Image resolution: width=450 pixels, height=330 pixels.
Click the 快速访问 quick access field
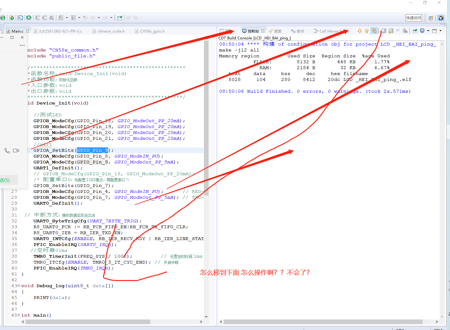click(x=414, y=18)
